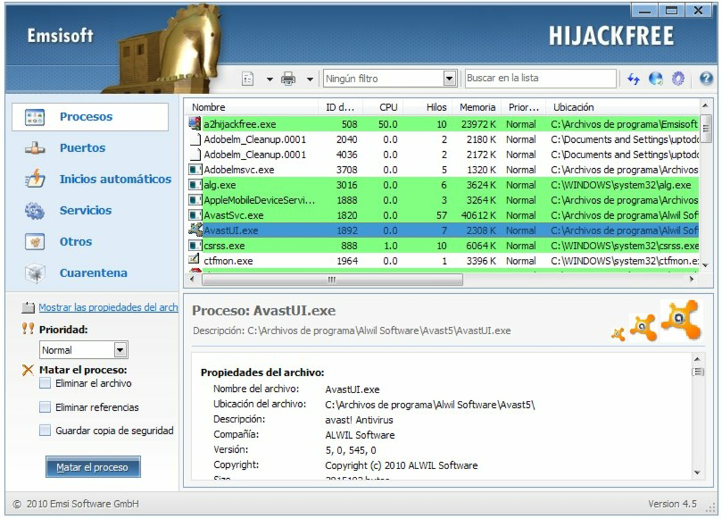Image resolution: width=722 pixels, height=519 pixels.
Task: Click properties panel scroll-up arrow
Action: pyautogui.click(x=697, y=359)
